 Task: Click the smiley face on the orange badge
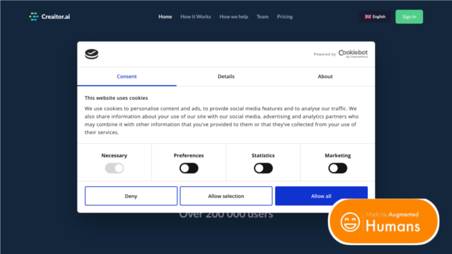point(350,222)
